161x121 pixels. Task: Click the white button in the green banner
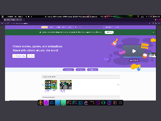click(109, 32)
